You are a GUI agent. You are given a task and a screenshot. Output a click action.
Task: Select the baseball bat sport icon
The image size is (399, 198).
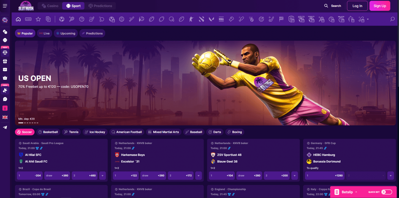click(x=132, y=19)
